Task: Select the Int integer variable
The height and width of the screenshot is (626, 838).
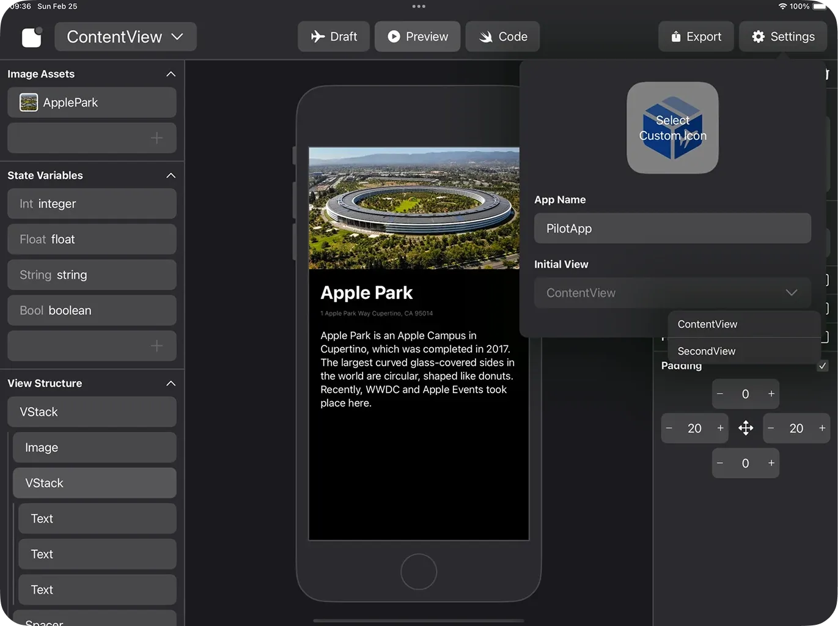Action: pos(92,204)
